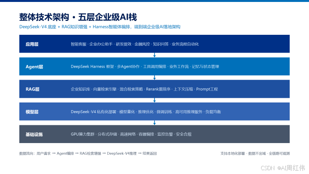
Task: Select the 企业知识库 description line in RAG层
Action: coord(144,89)
